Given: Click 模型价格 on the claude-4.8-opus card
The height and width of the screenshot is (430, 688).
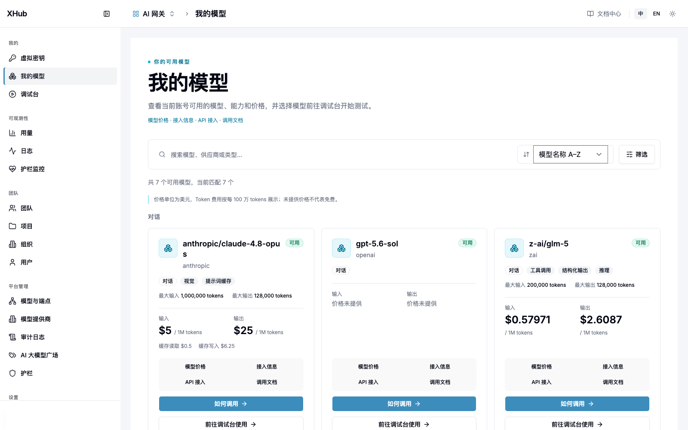Looking at the screenshot, I should [195, 367].
